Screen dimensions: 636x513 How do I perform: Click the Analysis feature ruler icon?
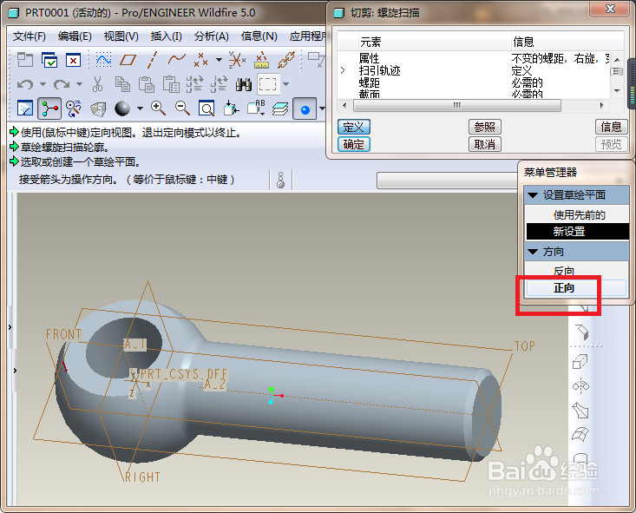(x=262, y=60)
